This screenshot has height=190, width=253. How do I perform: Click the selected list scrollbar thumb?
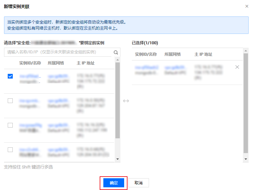pos(246,103)
